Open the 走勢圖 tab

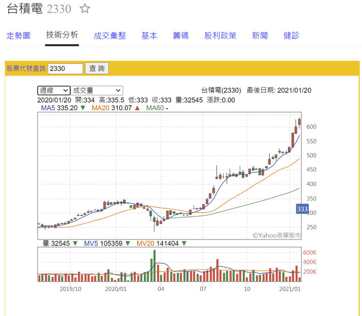point(19,36)
